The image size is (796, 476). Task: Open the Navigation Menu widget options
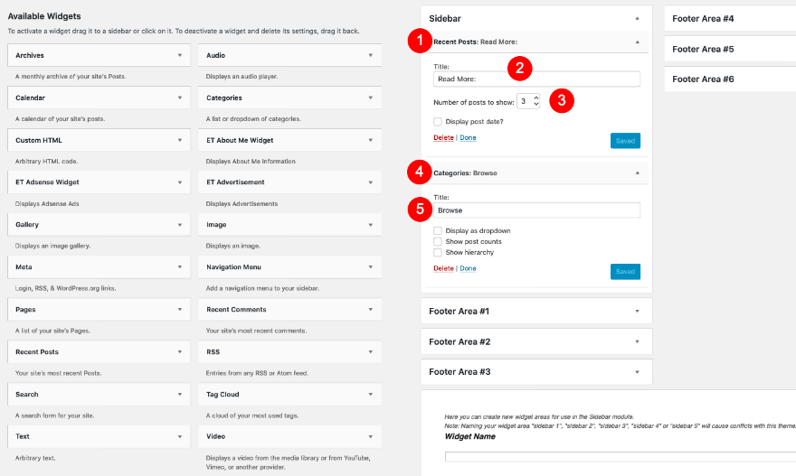coord(370,267)
